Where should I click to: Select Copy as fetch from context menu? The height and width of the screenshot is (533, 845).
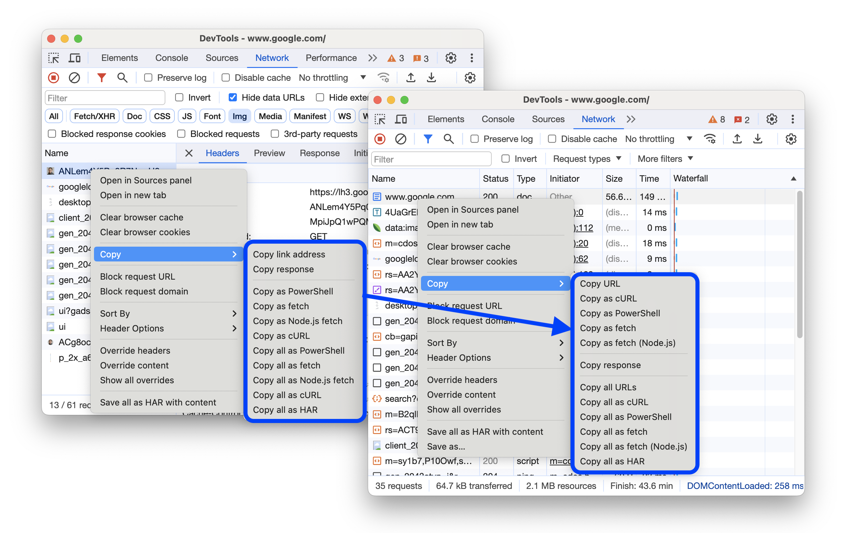[x=608, y=327]
